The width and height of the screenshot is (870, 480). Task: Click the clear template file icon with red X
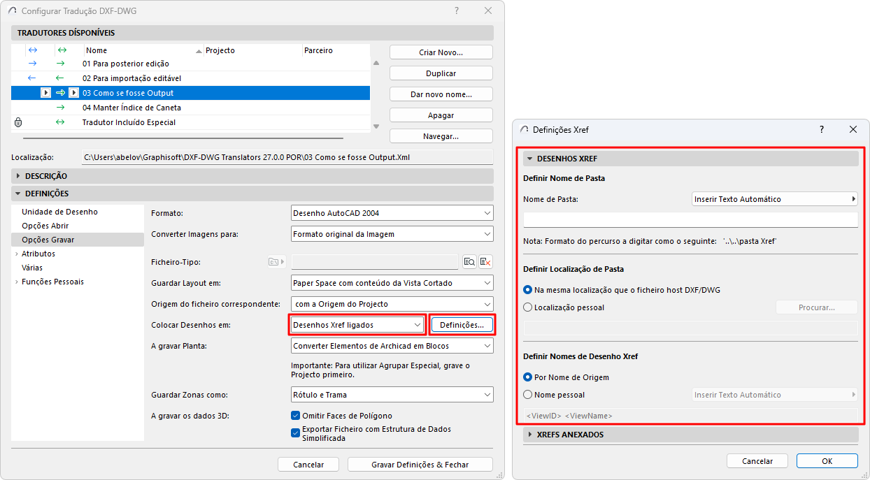tap(485, 262)
